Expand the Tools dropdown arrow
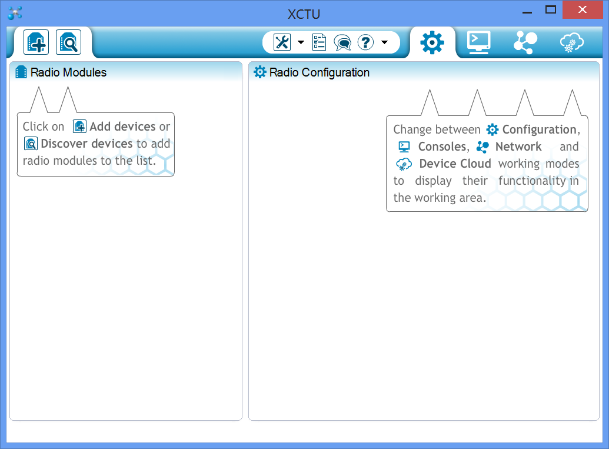This screenshot has height=449, width=609. pos(301,42)
